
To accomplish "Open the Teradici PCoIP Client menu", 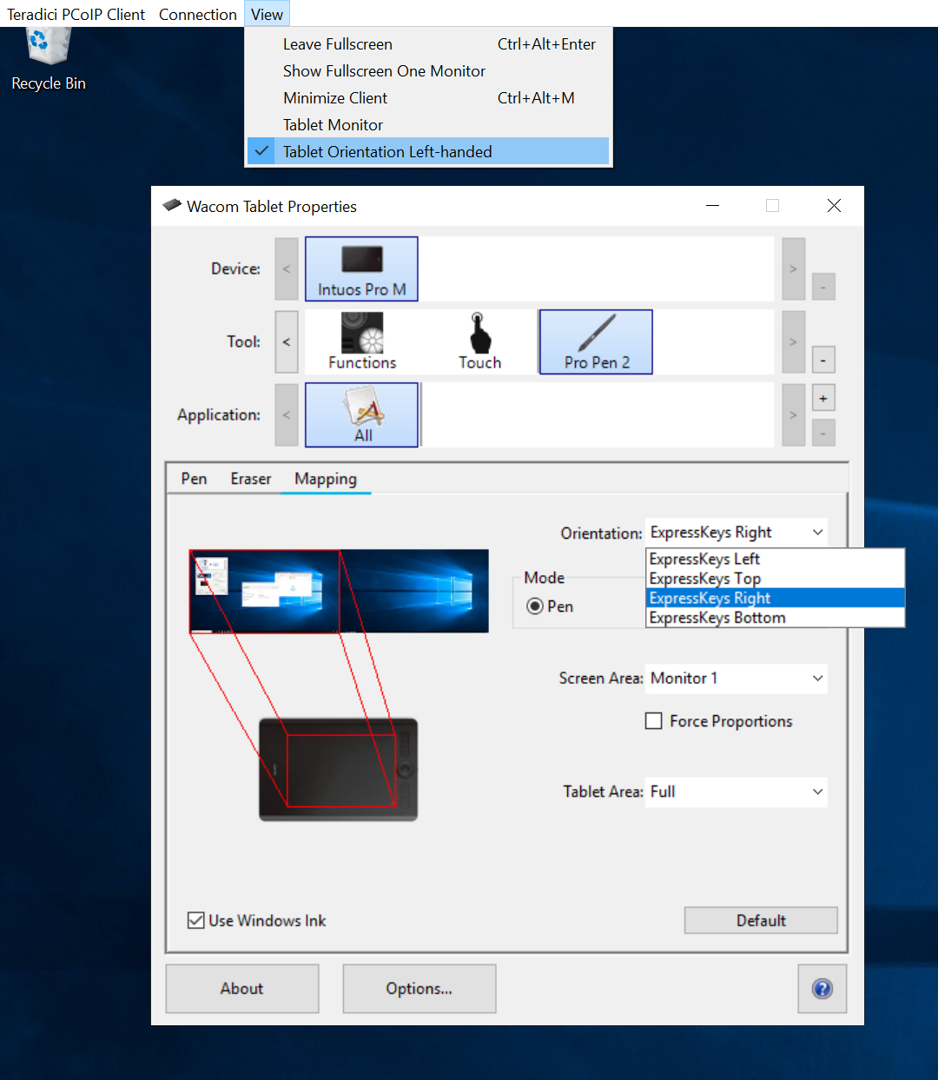I will (x=76, y=14).
